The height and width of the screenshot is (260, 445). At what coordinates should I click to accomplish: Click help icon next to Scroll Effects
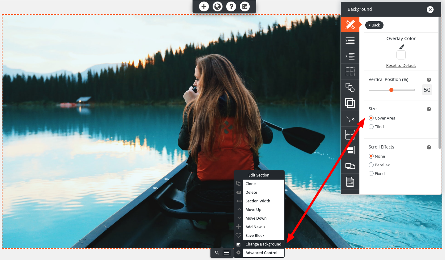(x=429, y=147)
